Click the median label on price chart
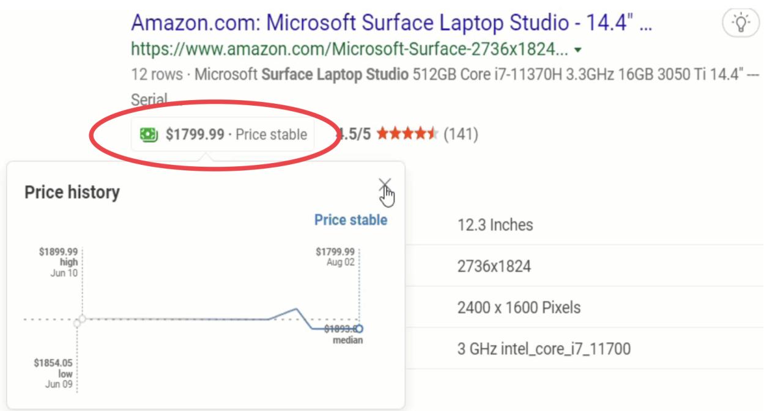 pyautogui.click(x=347, y=340)
